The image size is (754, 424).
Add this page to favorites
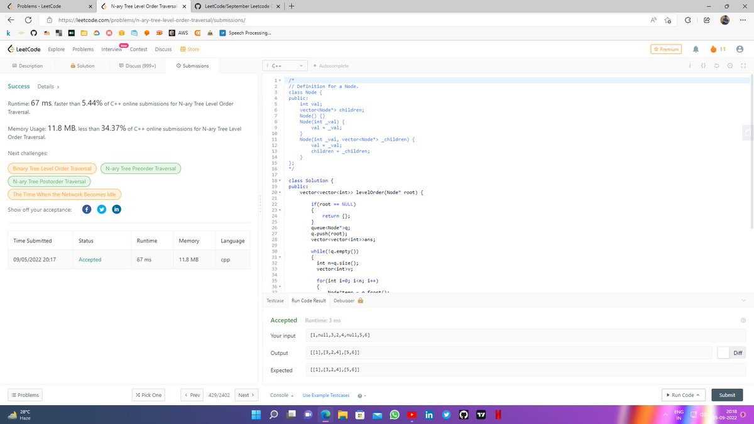[x=667, y=20]
